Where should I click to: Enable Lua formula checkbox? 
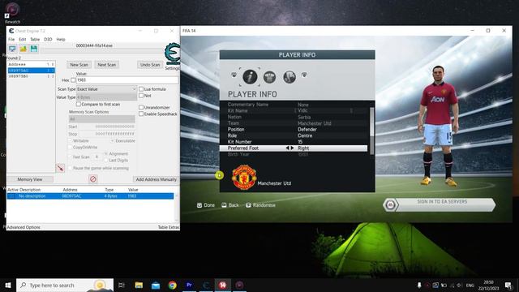tap(141, 89)
